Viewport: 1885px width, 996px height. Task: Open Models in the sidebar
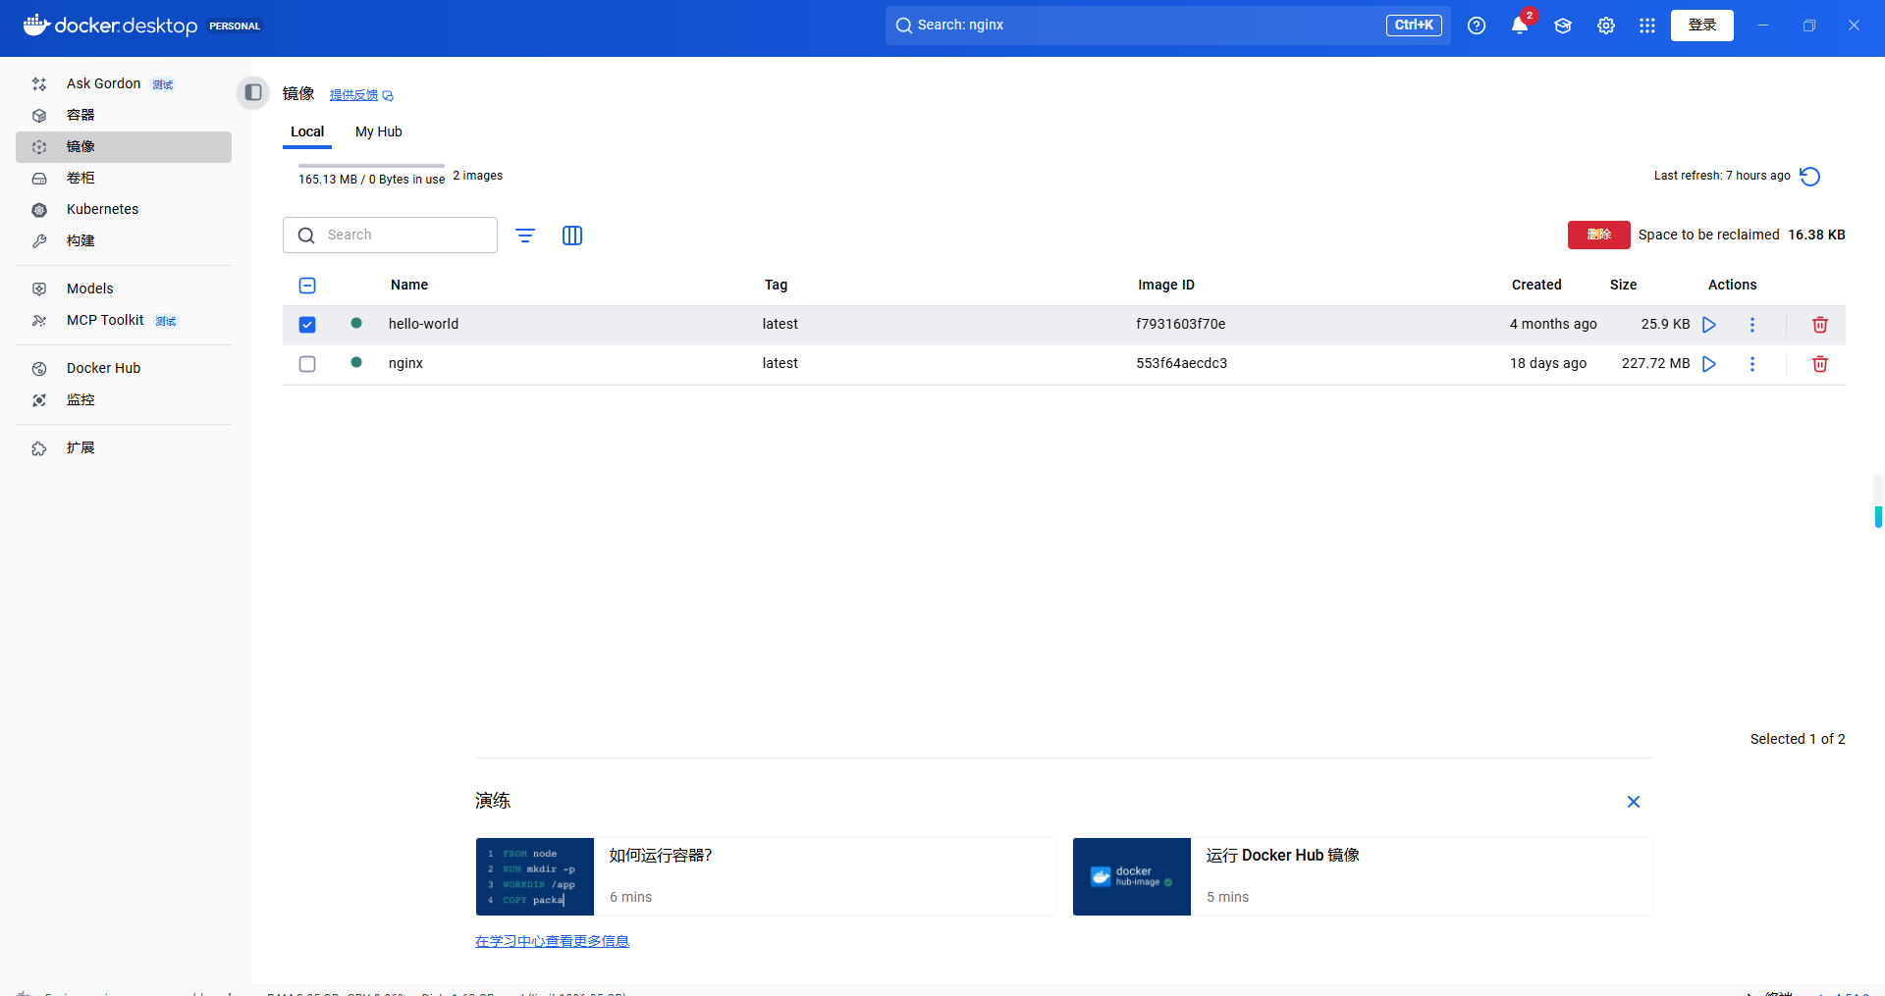point(124,289)
